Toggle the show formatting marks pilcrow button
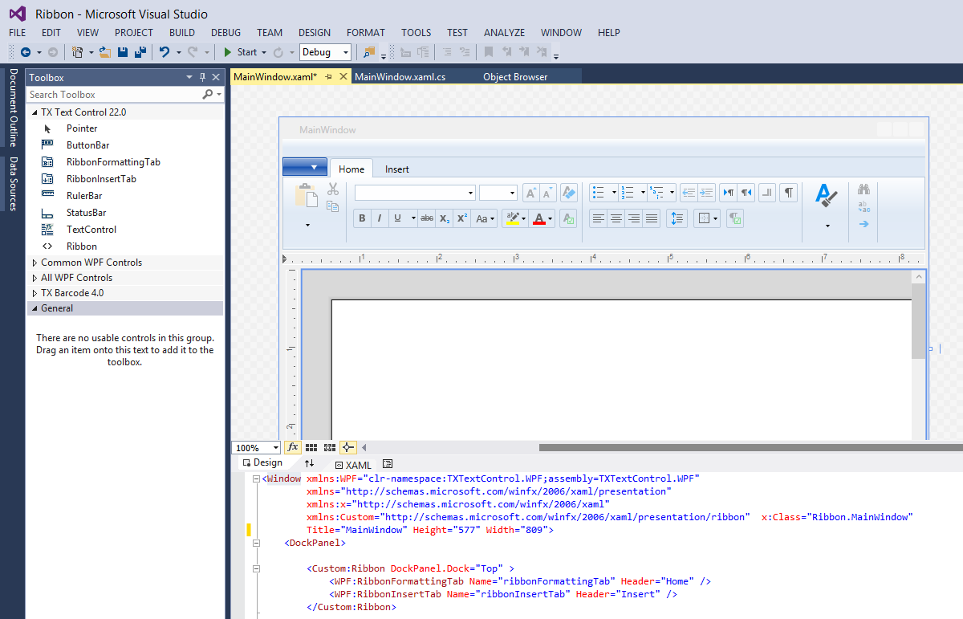 tap(790, 193)
